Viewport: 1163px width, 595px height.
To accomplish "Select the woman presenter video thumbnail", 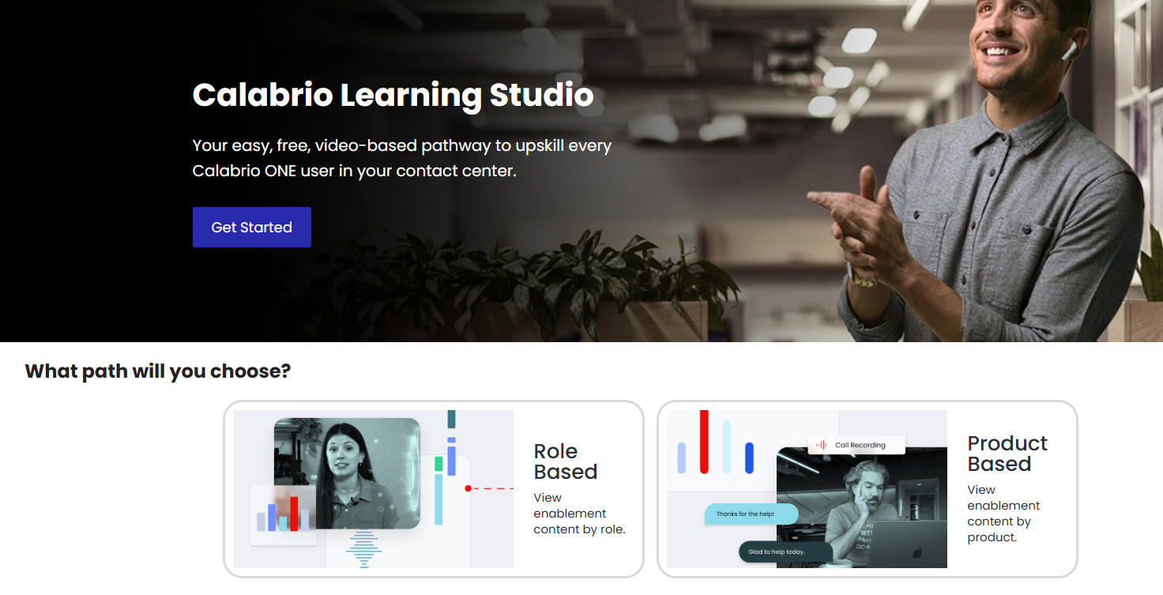I will pyautogui.click(x=347, y=473).
